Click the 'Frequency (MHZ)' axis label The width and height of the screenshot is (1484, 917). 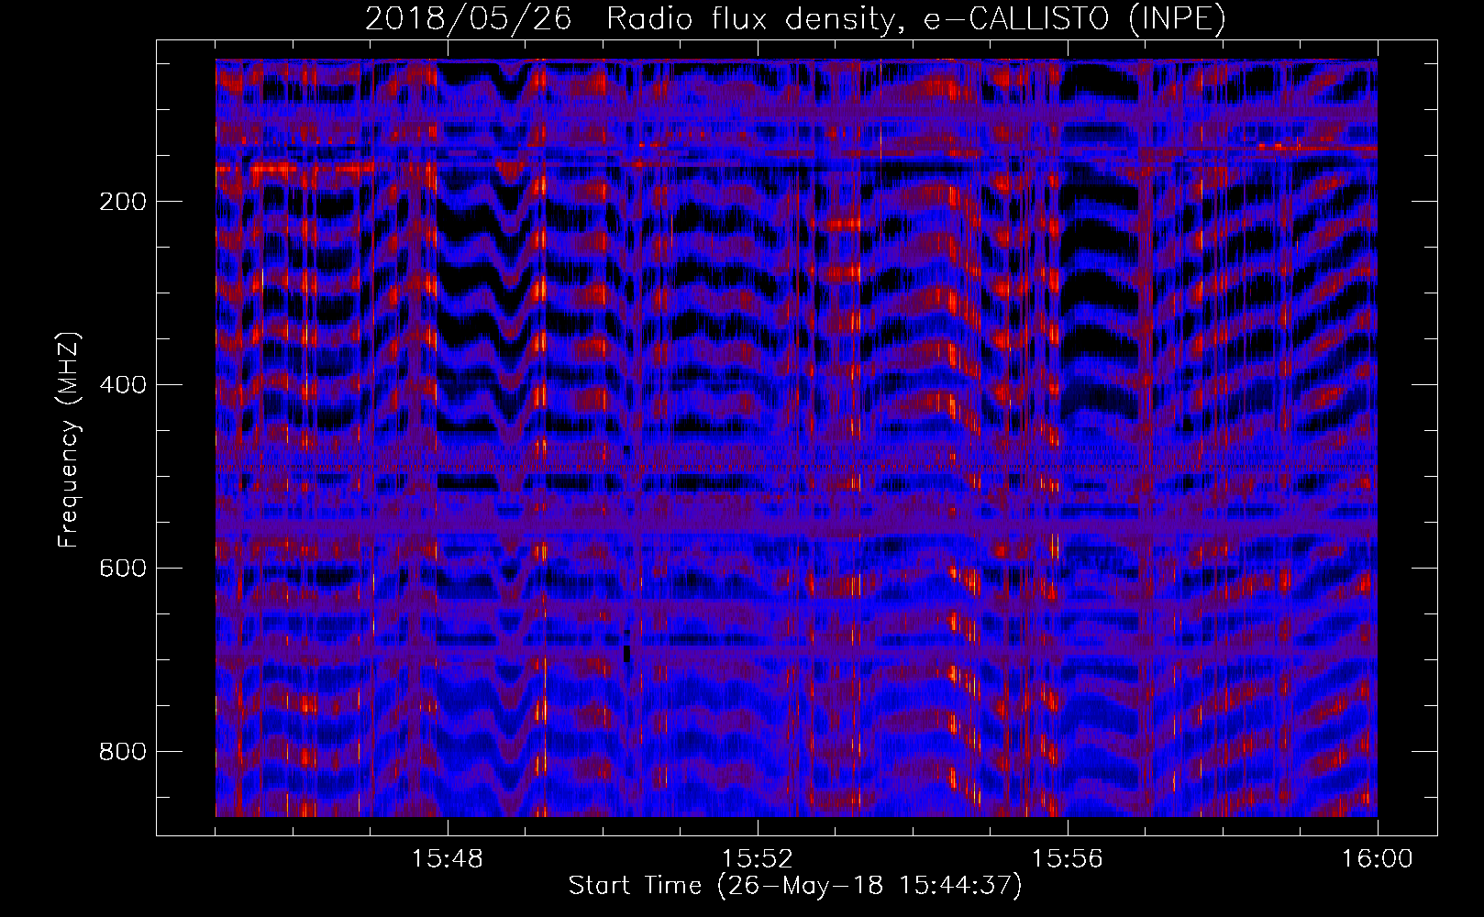pos(68,439)
